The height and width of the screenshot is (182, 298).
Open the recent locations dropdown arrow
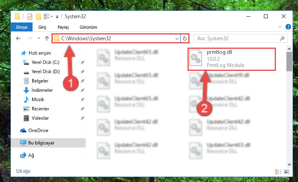tap(39, 38)
